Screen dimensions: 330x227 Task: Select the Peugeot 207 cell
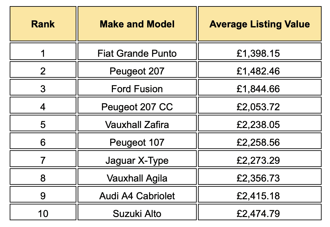pos(137,69)
